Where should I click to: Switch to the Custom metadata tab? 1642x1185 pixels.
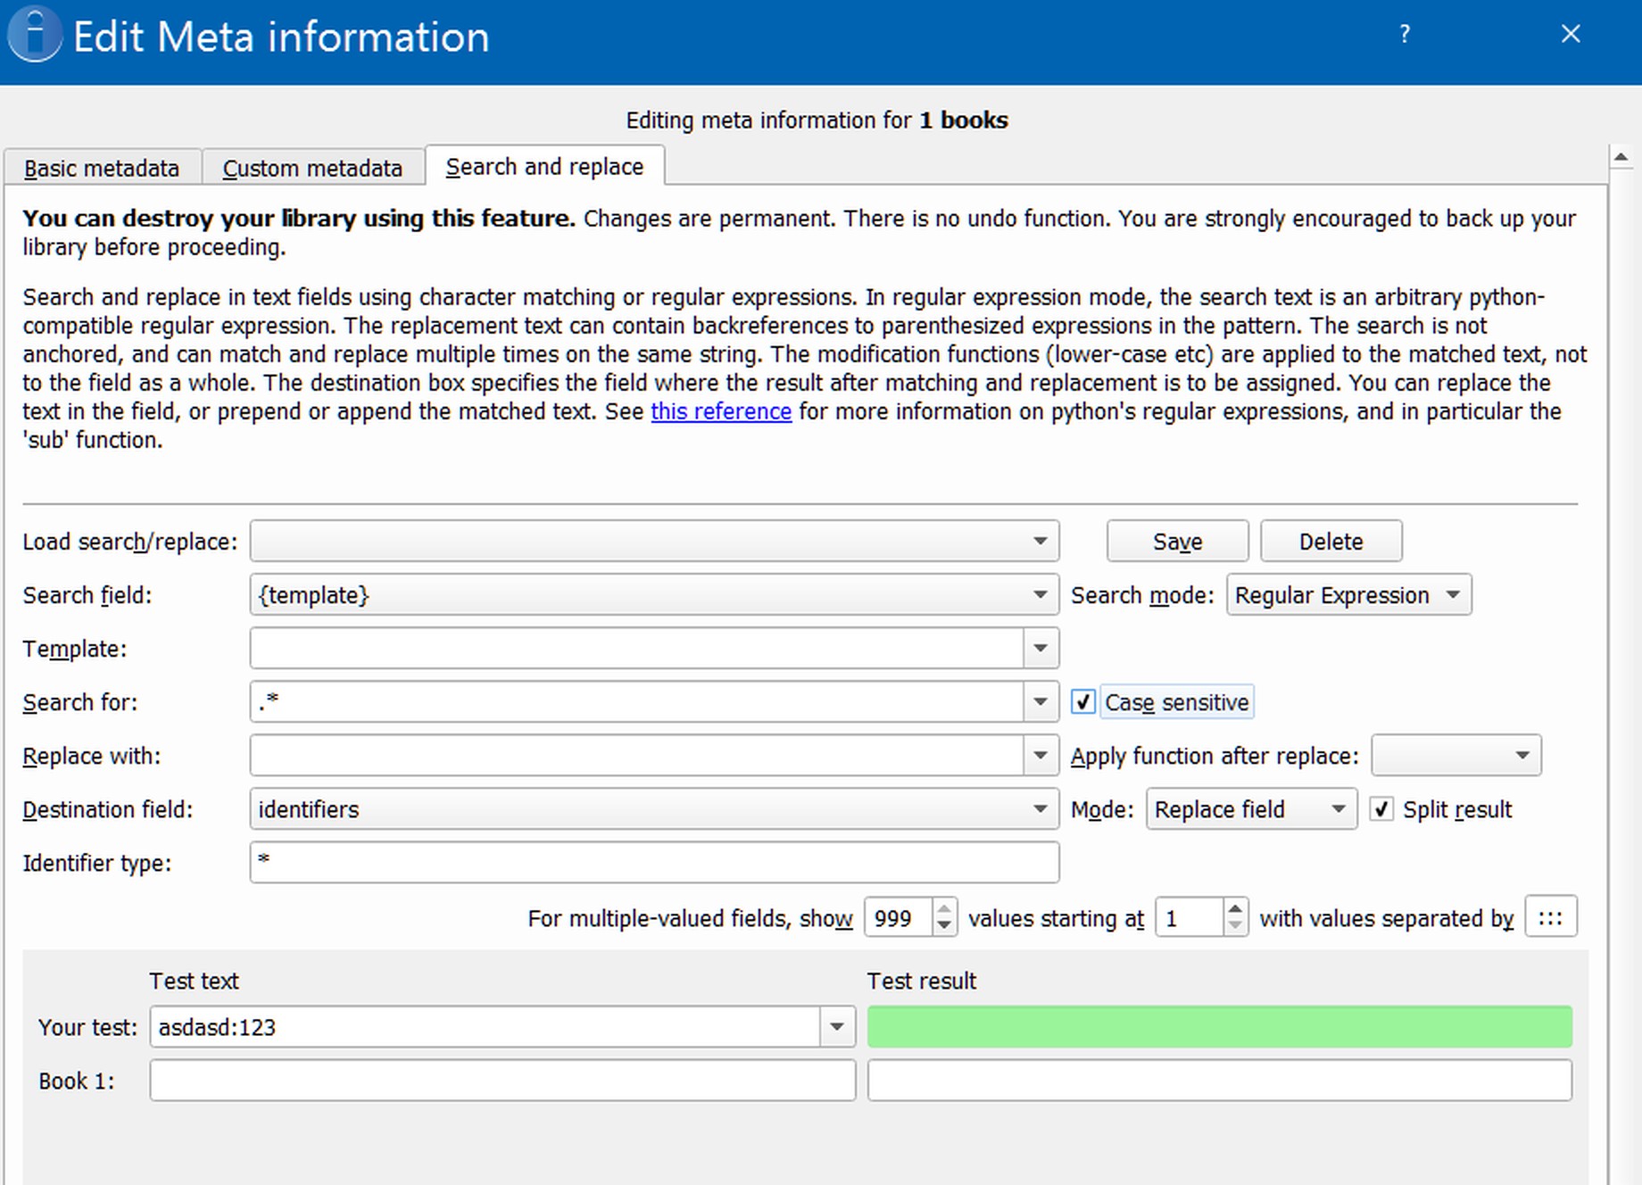(312, 168)
